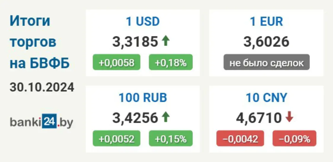333x162 pixels.
Task: Select the +0,0052 RUB change badge
Action: point(117,139)
